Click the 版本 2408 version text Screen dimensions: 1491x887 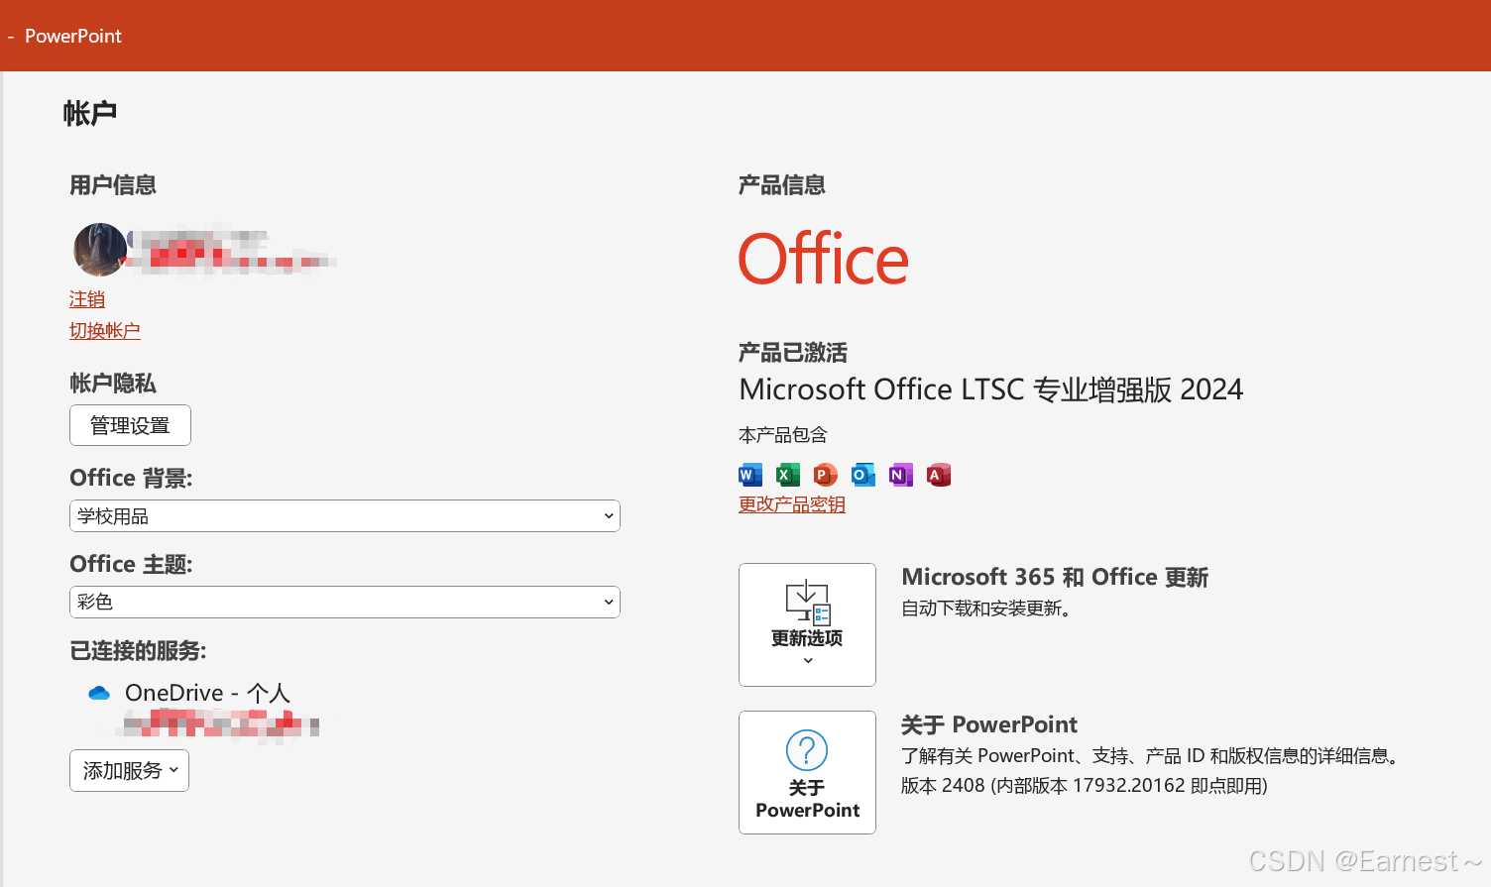click(1084, 786)
